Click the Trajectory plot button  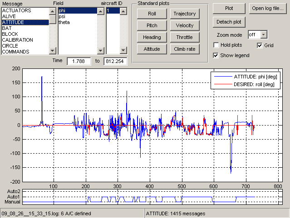coord(185,14)
